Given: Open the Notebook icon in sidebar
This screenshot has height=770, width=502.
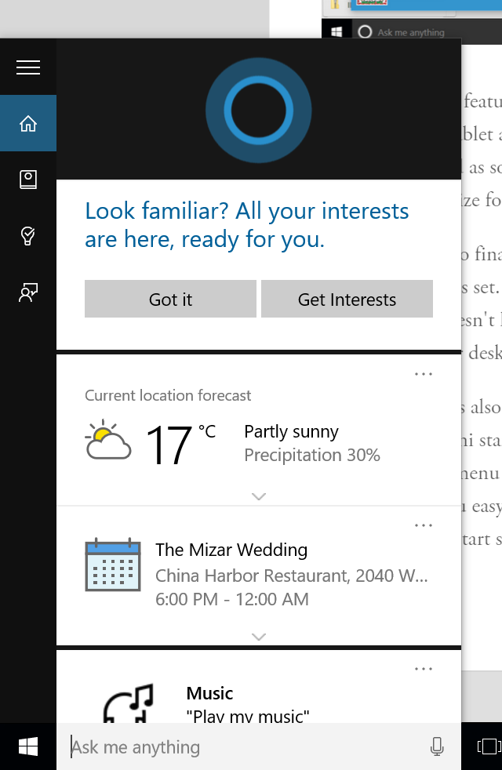Looking at the screenshot, I should [x=28, y=180].
